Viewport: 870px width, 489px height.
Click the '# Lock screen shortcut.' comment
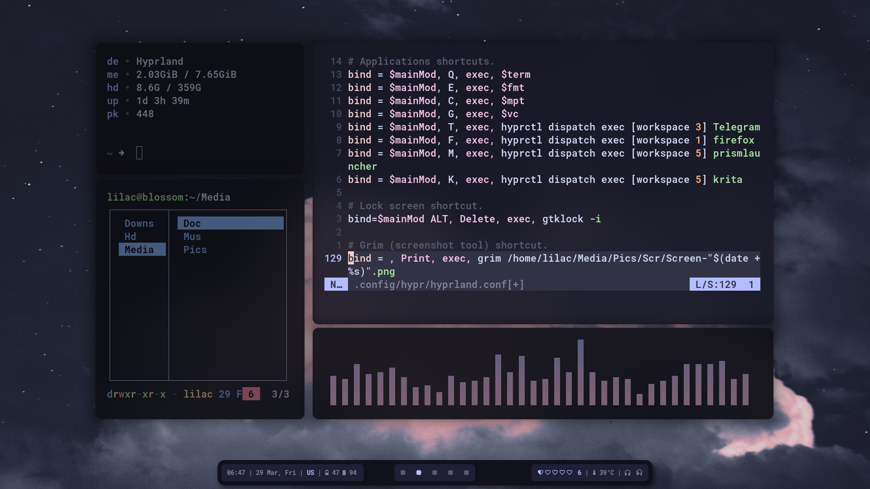pyautogui.click(x=416, y=206)
